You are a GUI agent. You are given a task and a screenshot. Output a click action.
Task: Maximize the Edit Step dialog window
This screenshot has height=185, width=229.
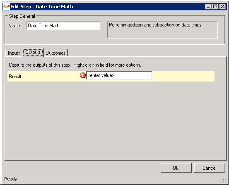point(215,7)
